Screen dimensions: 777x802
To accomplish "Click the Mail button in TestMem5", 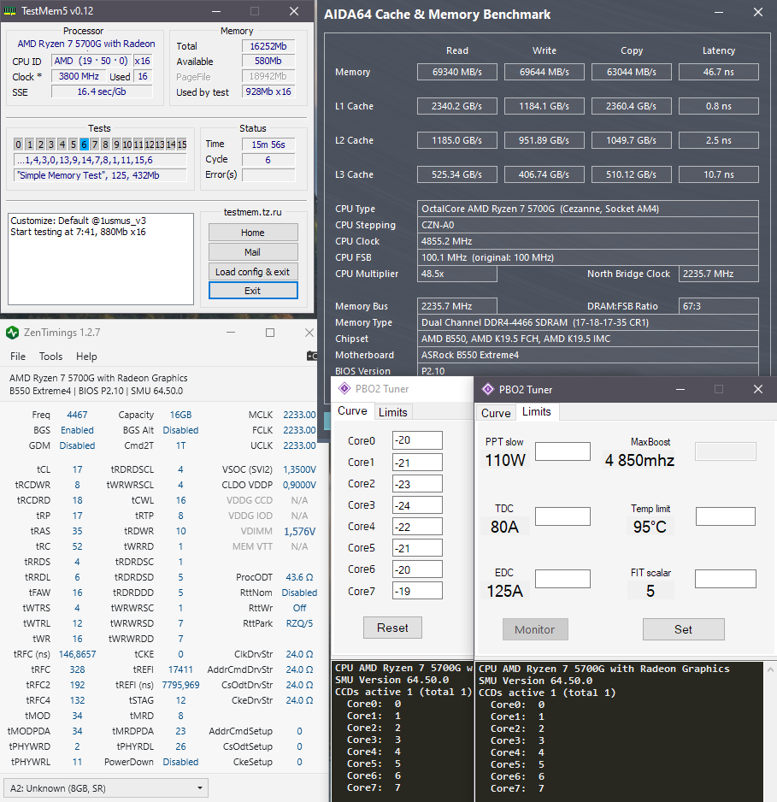I will pyautogui.click(x=253, y=252).
